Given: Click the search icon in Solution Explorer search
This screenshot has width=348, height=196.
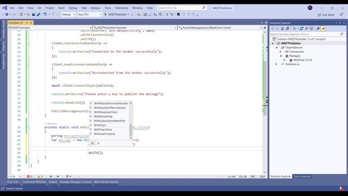Looking at the screenshot, I should 341,34.
